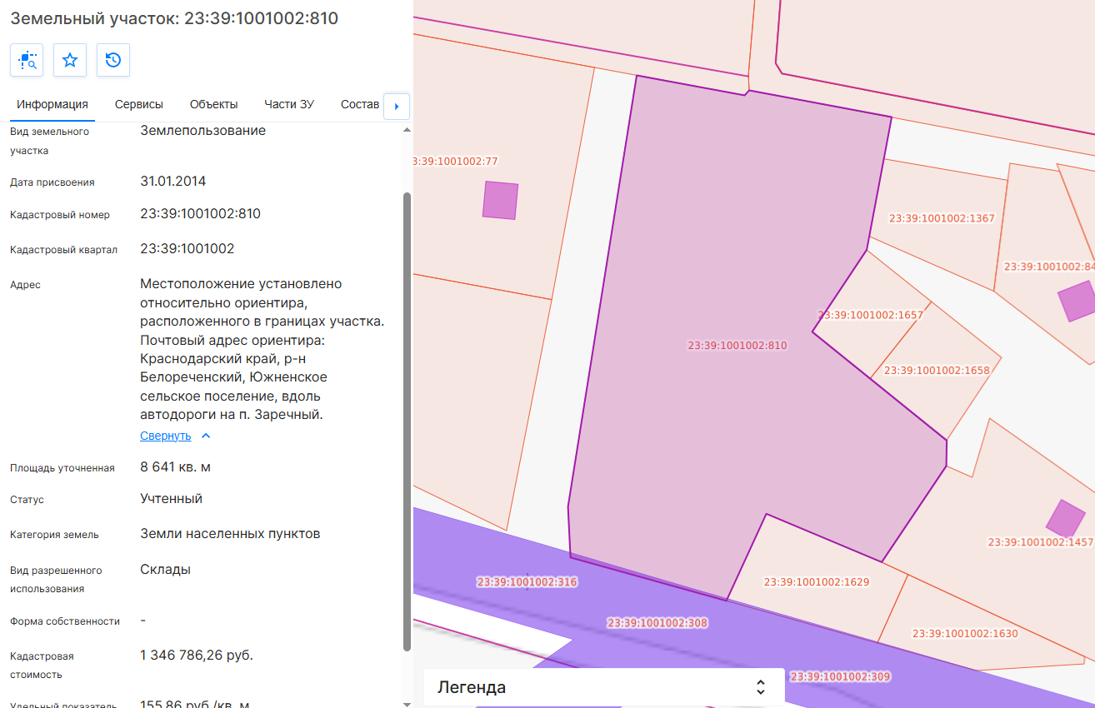Select parcel 23:39:1001002:309 on map
Image resolution: width=1095 pixels, height=708 pixels.
pyautogui.click(x=841, y=676)
